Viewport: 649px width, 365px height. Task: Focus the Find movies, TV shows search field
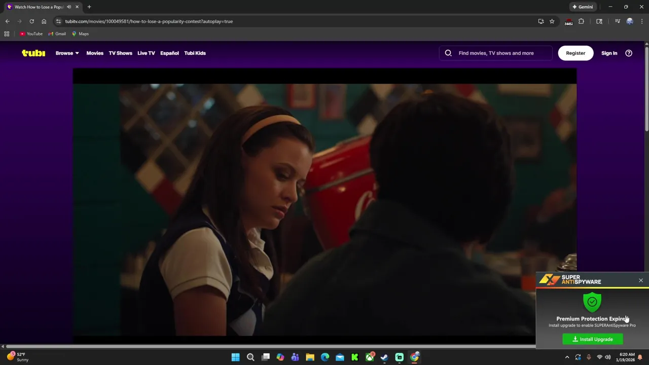pyautogui.click(x=496, y=53)
